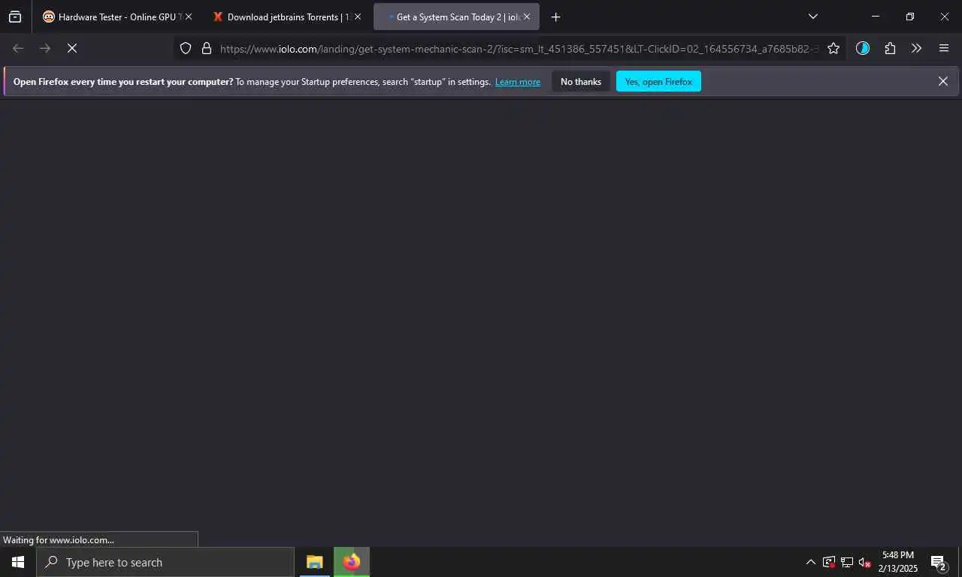Switch to Download jetbrains Torrents tab
The image size is (962, 577).
287,17
